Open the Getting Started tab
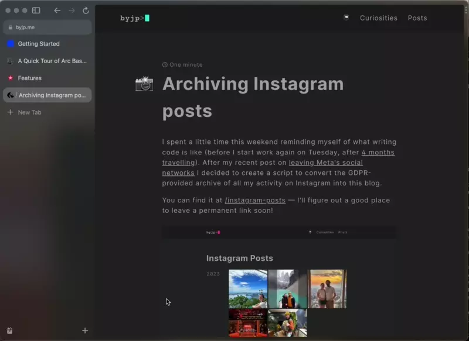The width and height of the screenshot is (469, 341). pos(47,44)
